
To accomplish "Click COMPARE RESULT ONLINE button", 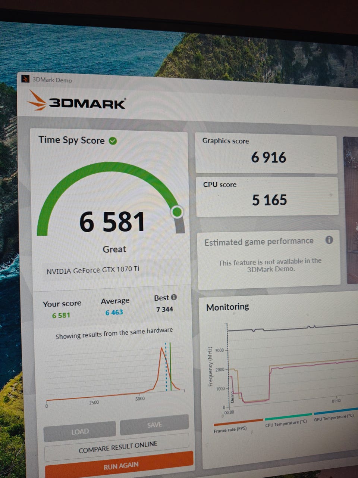I will pos(117,447).
